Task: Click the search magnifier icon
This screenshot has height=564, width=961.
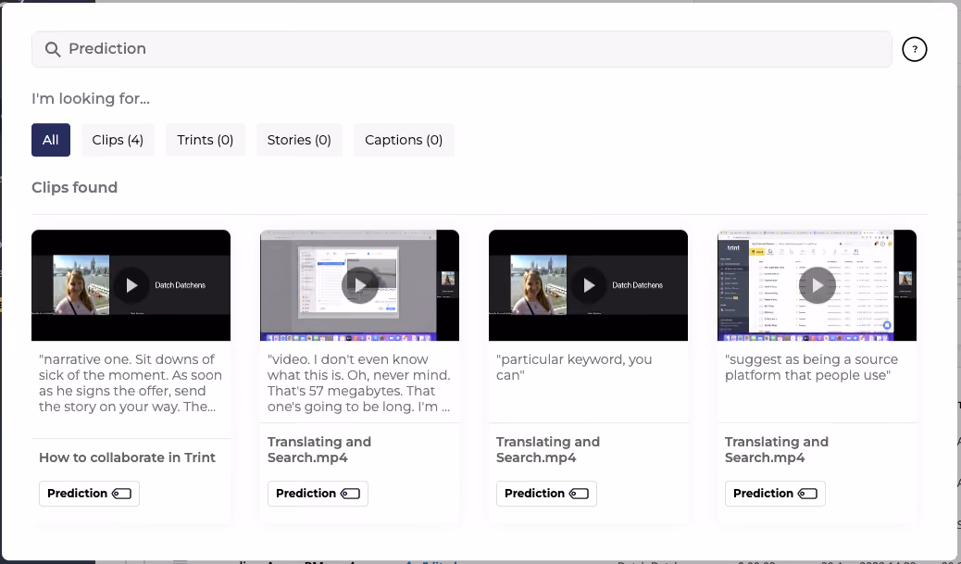Action: pos(53,50)
